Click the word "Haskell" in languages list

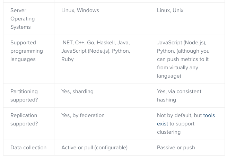point(106,43)
